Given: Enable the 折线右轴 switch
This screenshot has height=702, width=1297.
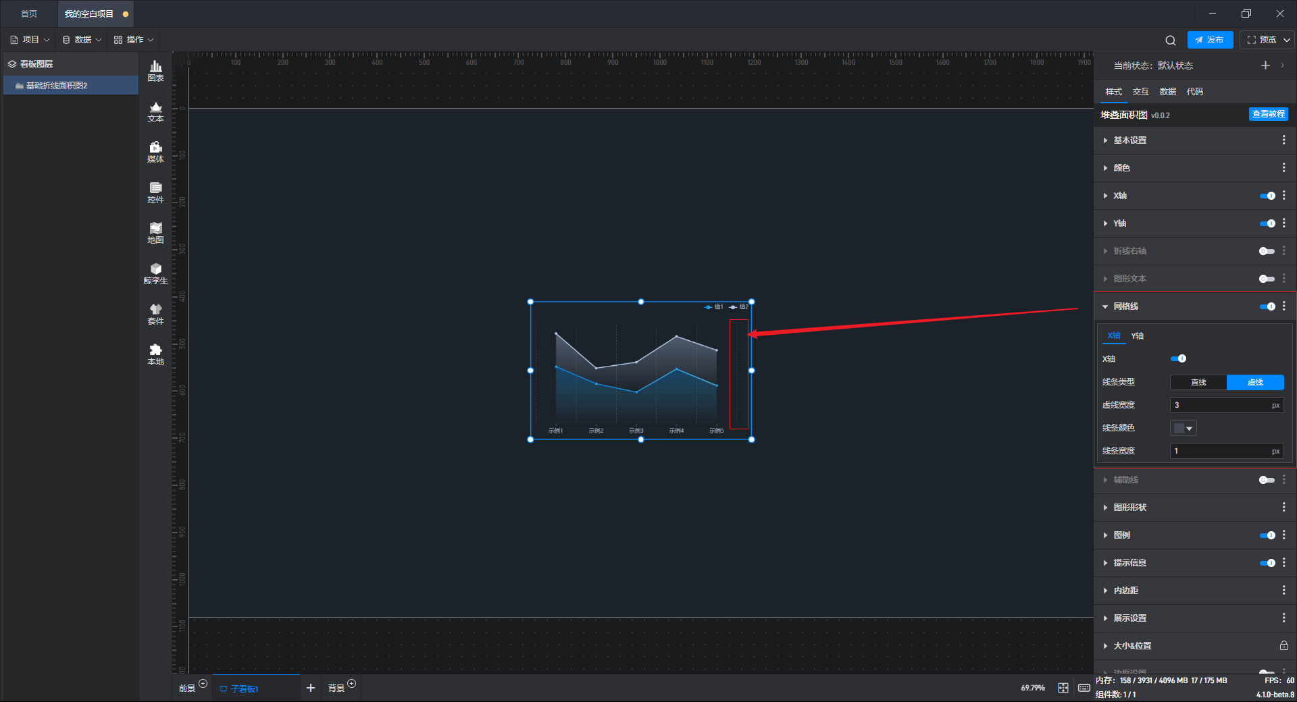Looking at the screenshot, I should (1267, 251).
